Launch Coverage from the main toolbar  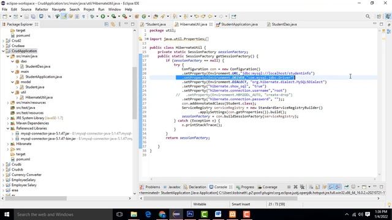click(113, 16)
